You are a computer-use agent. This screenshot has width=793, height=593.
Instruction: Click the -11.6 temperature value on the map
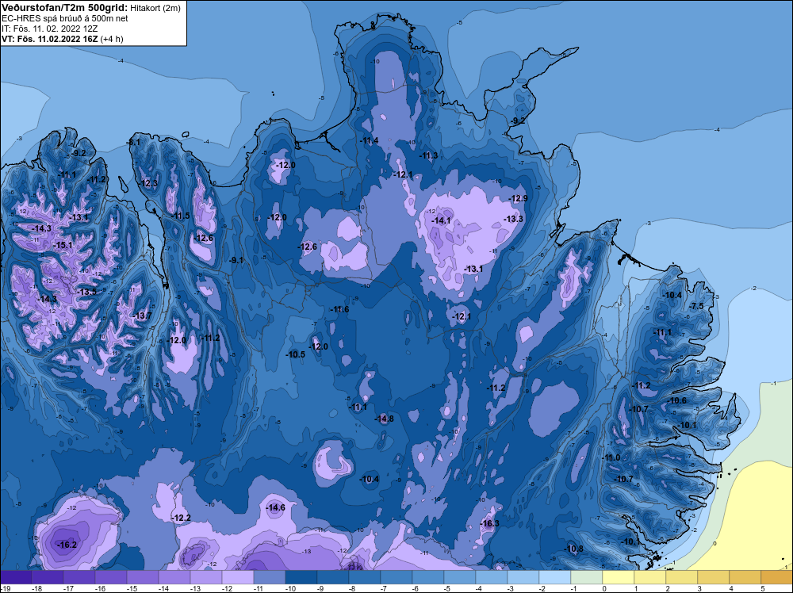coord(339,309)
